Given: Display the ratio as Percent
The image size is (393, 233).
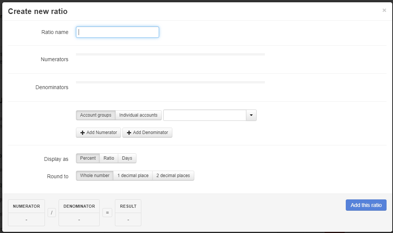Looking at the screenshot, I should point(88,158).
